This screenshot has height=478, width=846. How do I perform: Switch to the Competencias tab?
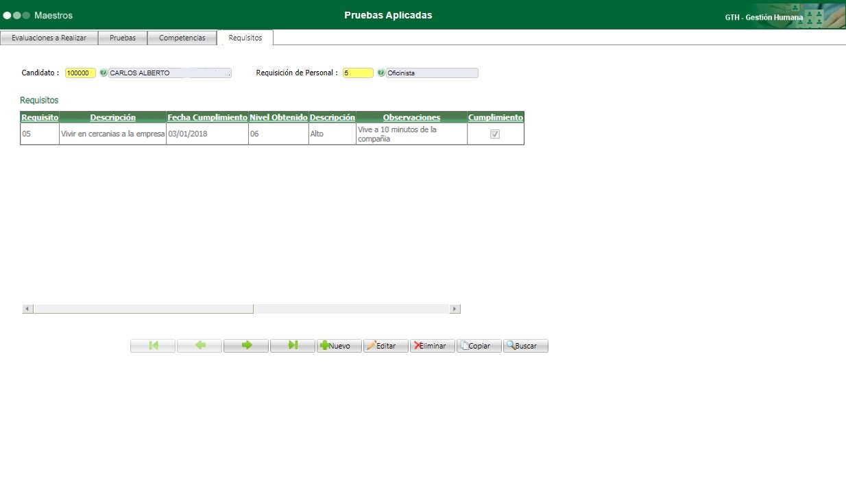[x=182, y=38]
